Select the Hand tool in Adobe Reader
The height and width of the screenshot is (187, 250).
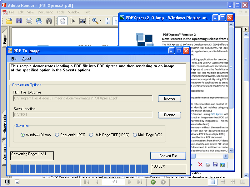click(62, 21)
